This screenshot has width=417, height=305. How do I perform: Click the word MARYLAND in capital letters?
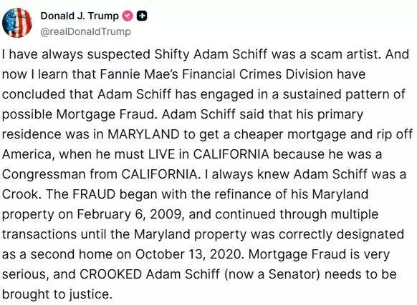tap(143, 134)
